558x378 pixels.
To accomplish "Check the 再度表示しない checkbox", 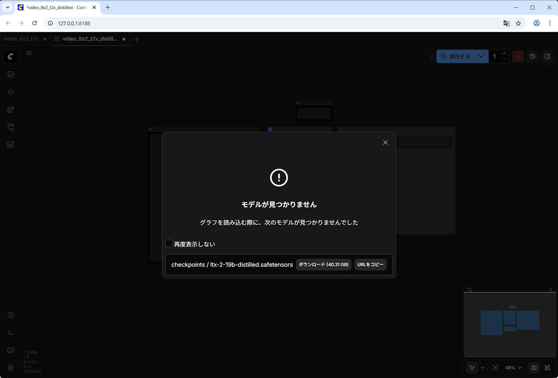I will tap(169, 244).
